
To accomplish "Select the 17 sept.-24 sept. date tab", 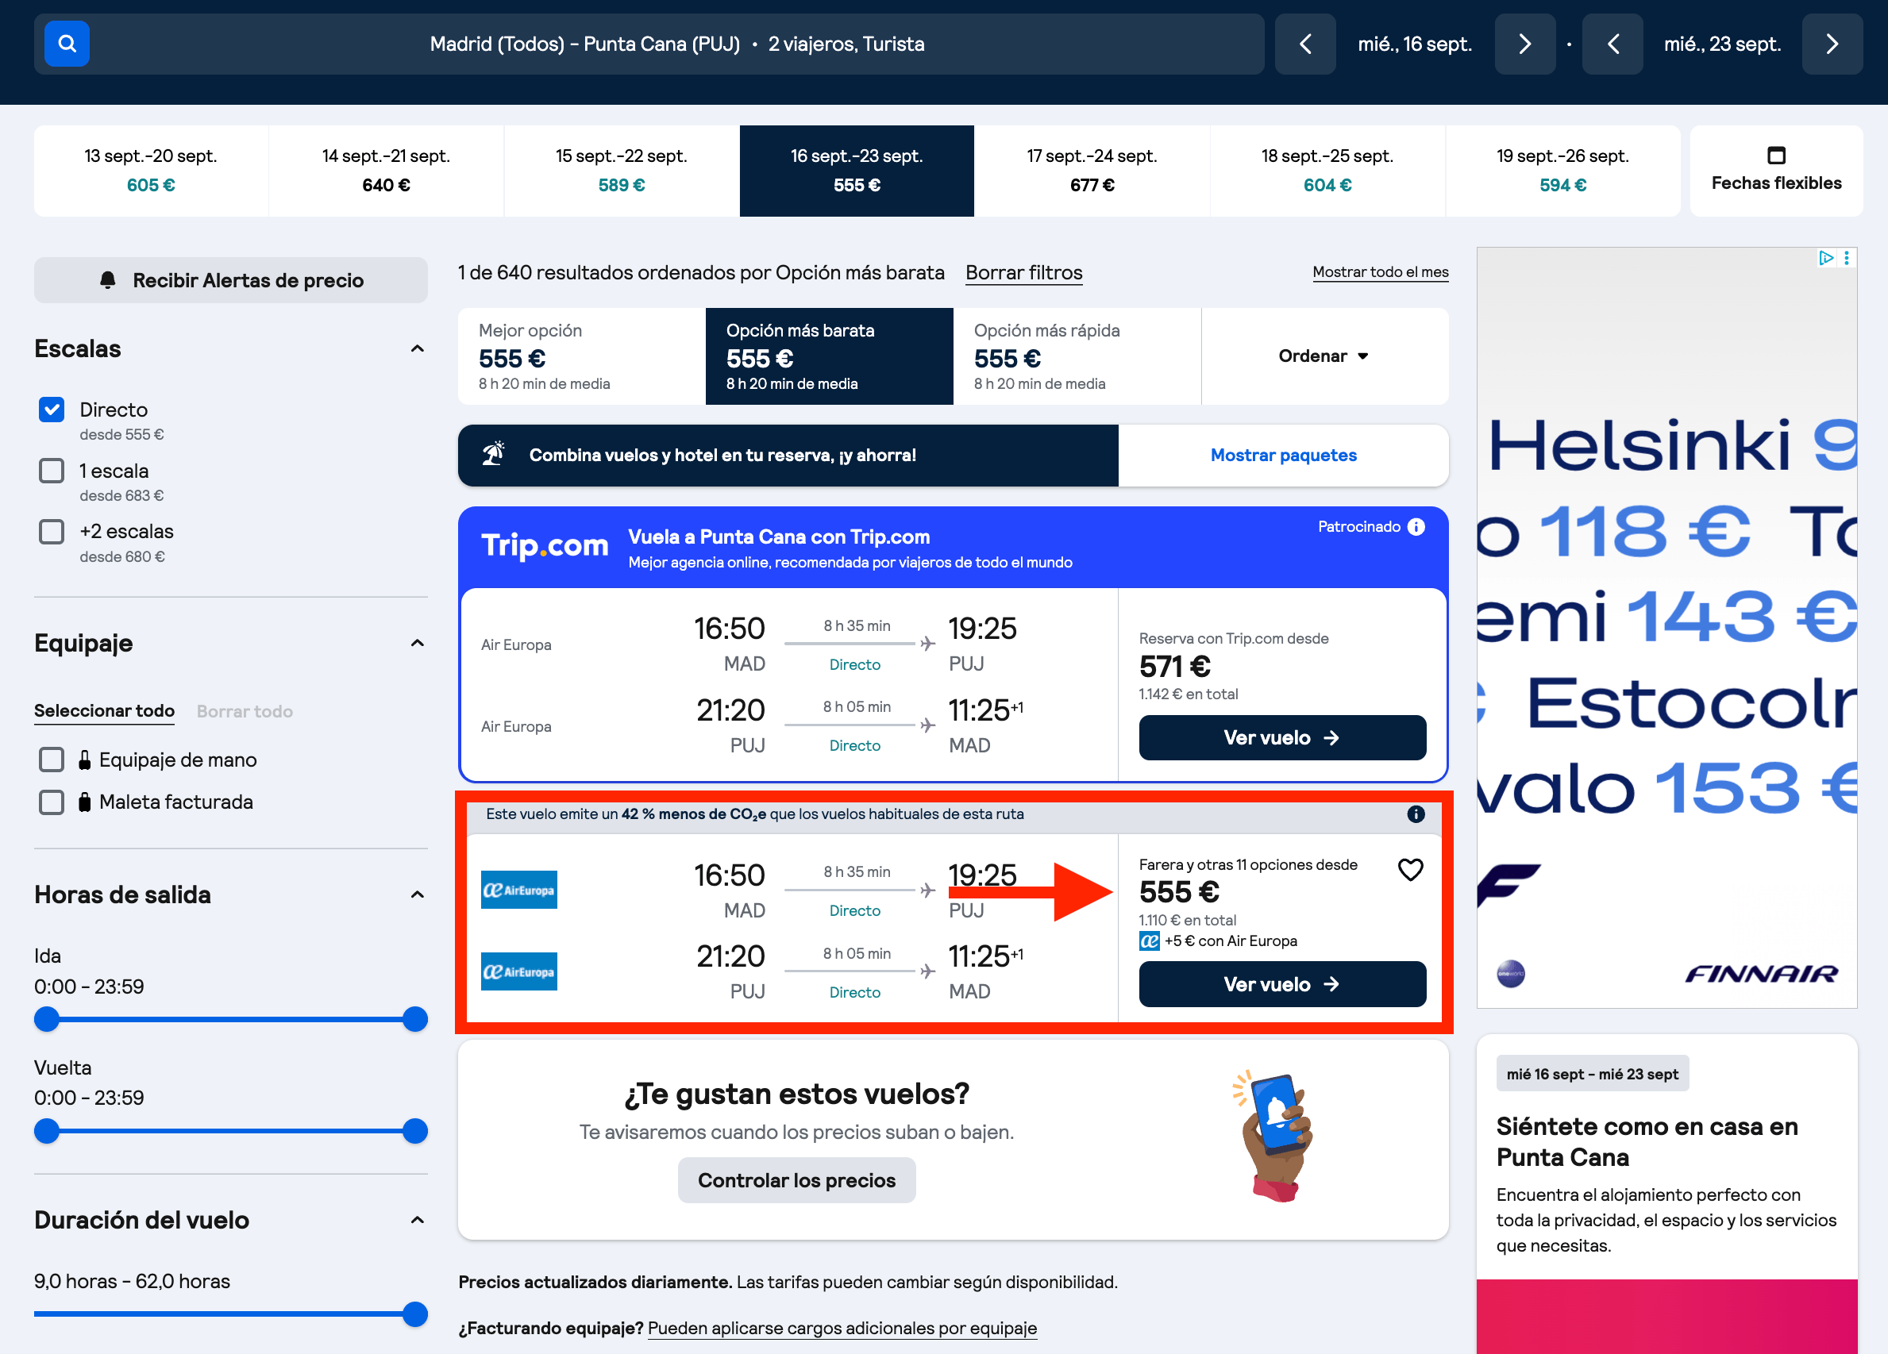I will [1092, 171].
